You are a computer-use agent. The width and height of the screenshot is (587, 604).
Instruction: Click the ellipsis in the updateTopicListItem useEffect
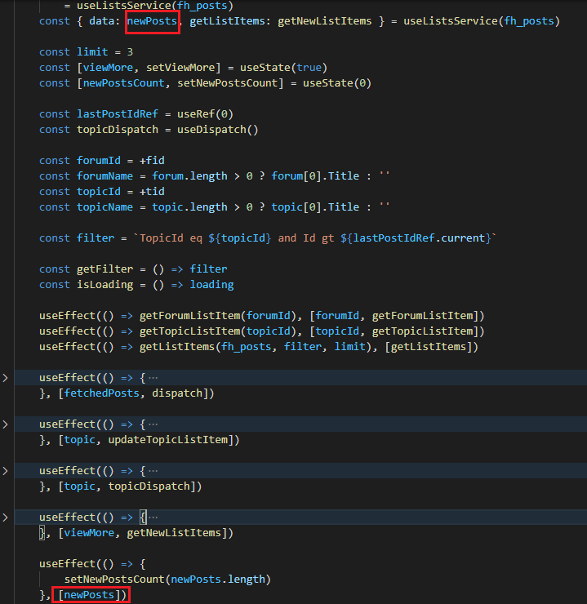pos(153,424)
